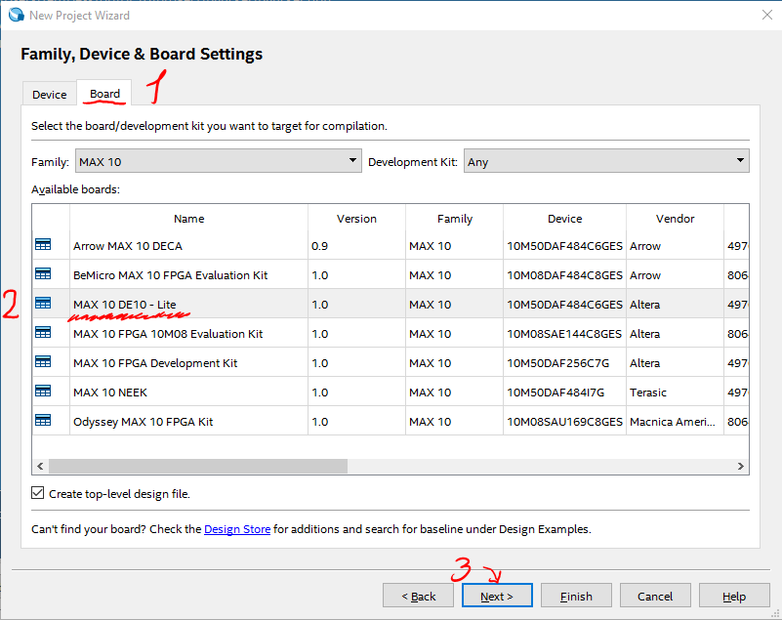The height and width of the screenshot is (620, 782).
Task: Click the device cell for Arrow MAX 10 DECA
Action: 564,246
